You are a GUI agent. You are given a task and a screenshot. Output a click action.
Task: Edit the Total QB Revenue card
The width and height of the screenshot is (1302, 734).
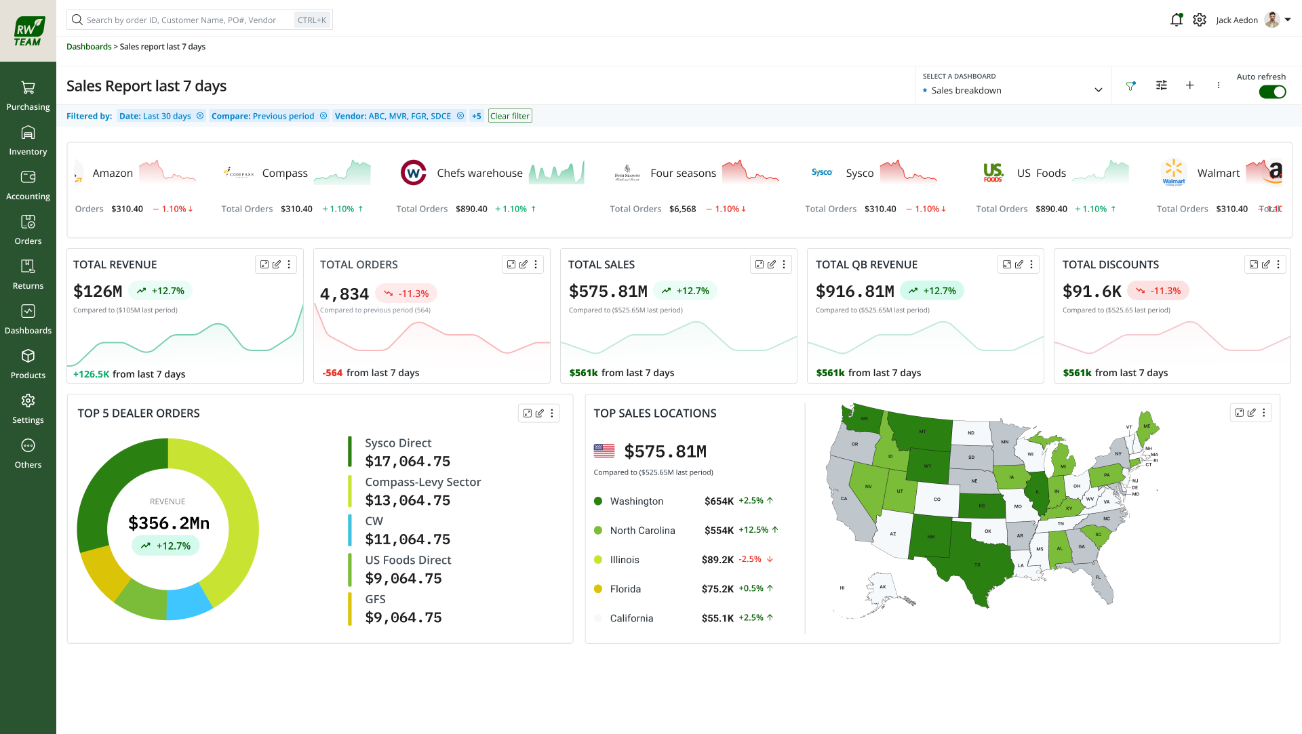[x=1019, y=264]
